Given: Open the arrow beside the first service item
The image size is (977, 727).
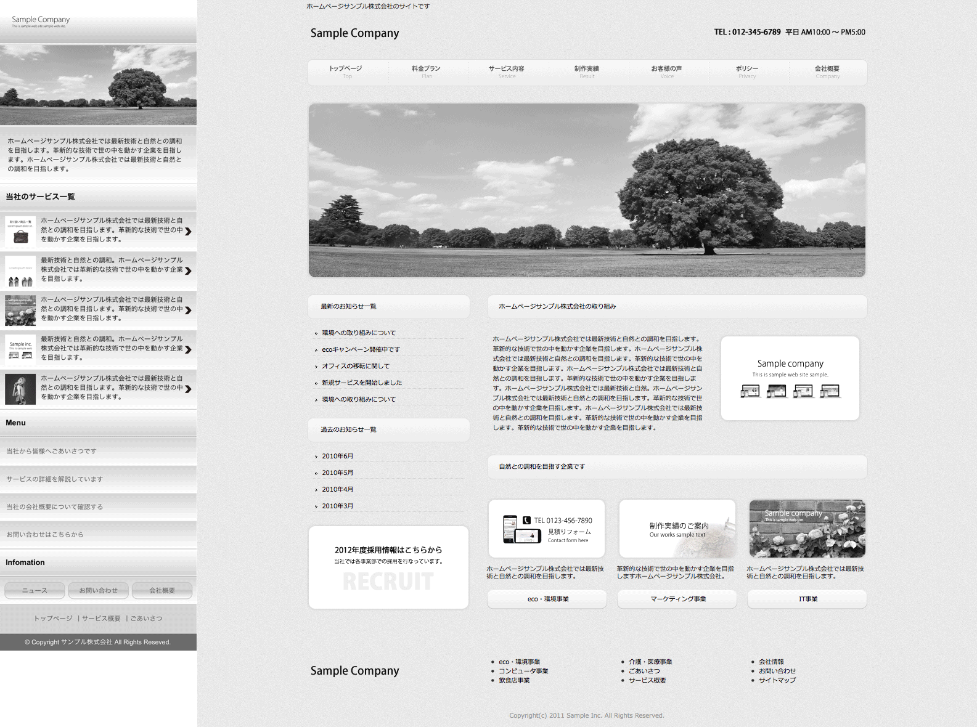Looking at the screenshot, I should coord(188,232).
